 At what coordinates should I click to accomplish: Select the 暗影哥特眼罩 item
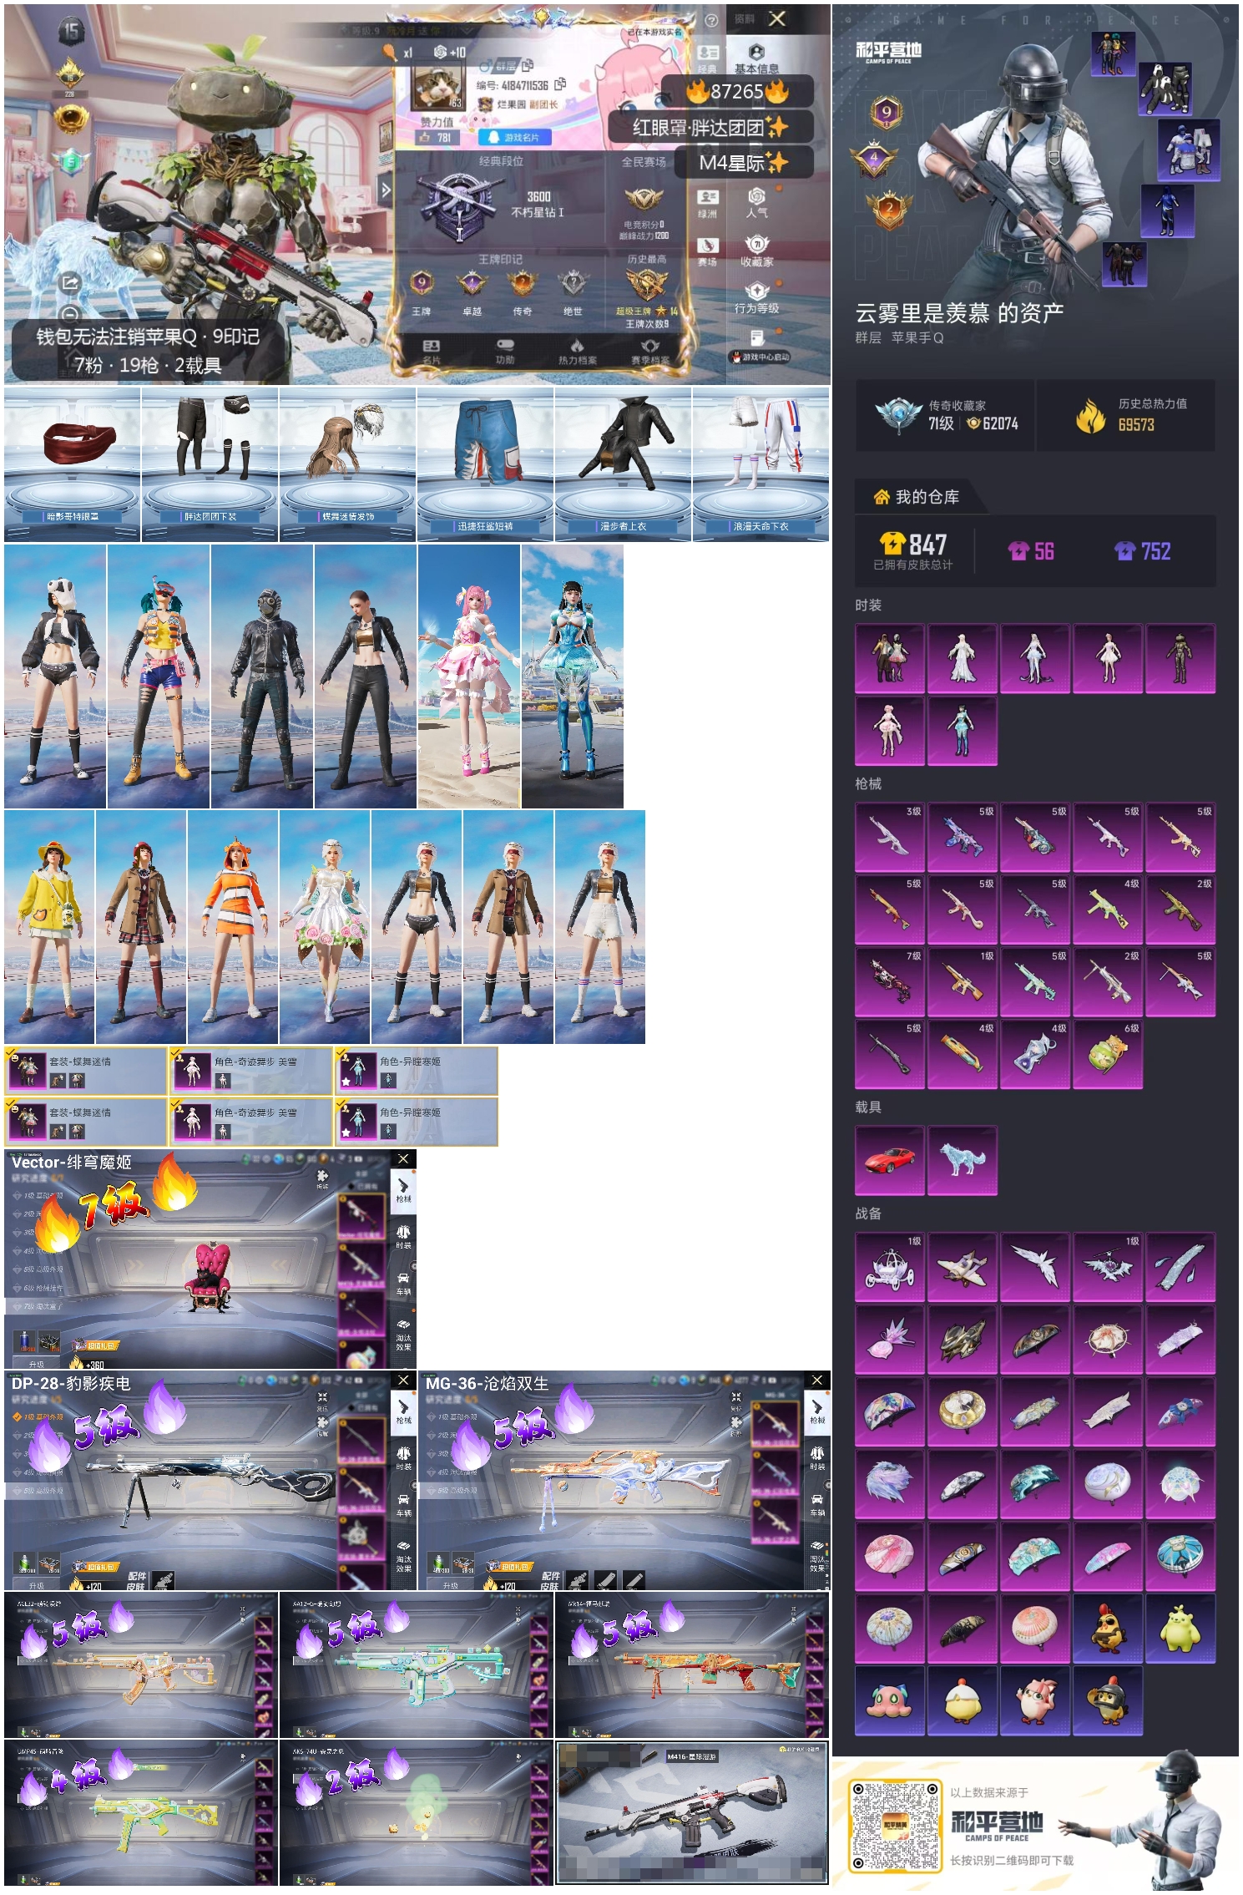[73, 464]
